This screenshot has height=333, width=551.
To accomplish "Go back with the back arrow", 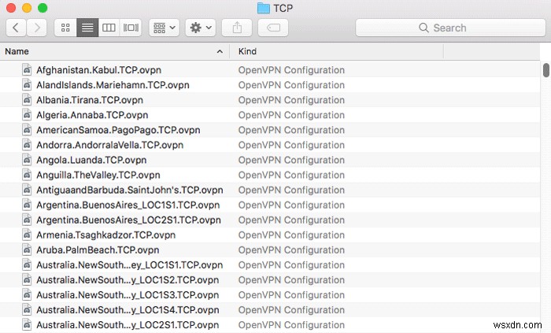I will [16, 28].
